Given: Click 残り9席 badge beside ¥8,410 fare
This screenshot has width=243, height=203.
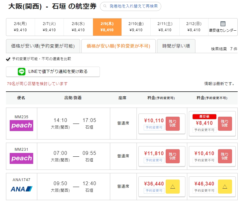Looking at the screenshot, I should pos(225,124).
